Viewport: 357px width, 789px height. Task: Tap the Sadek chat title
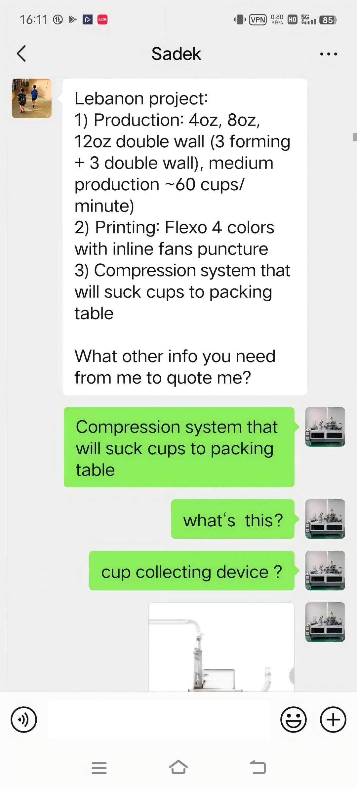click(176, 54)
